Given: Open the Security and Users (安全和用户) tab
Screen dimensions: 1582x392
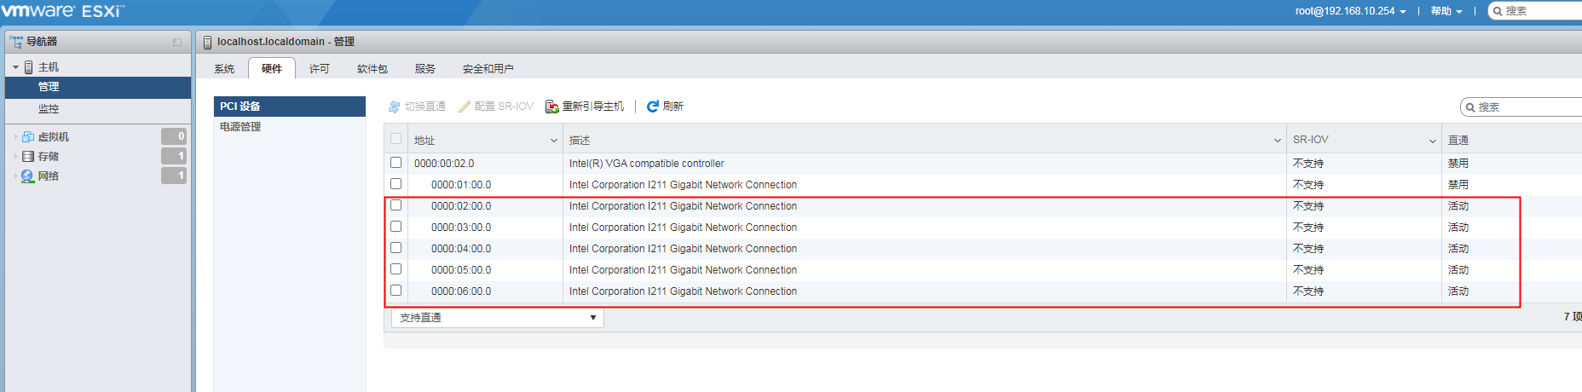Looking at the screenshot, I should coord(488,69).
